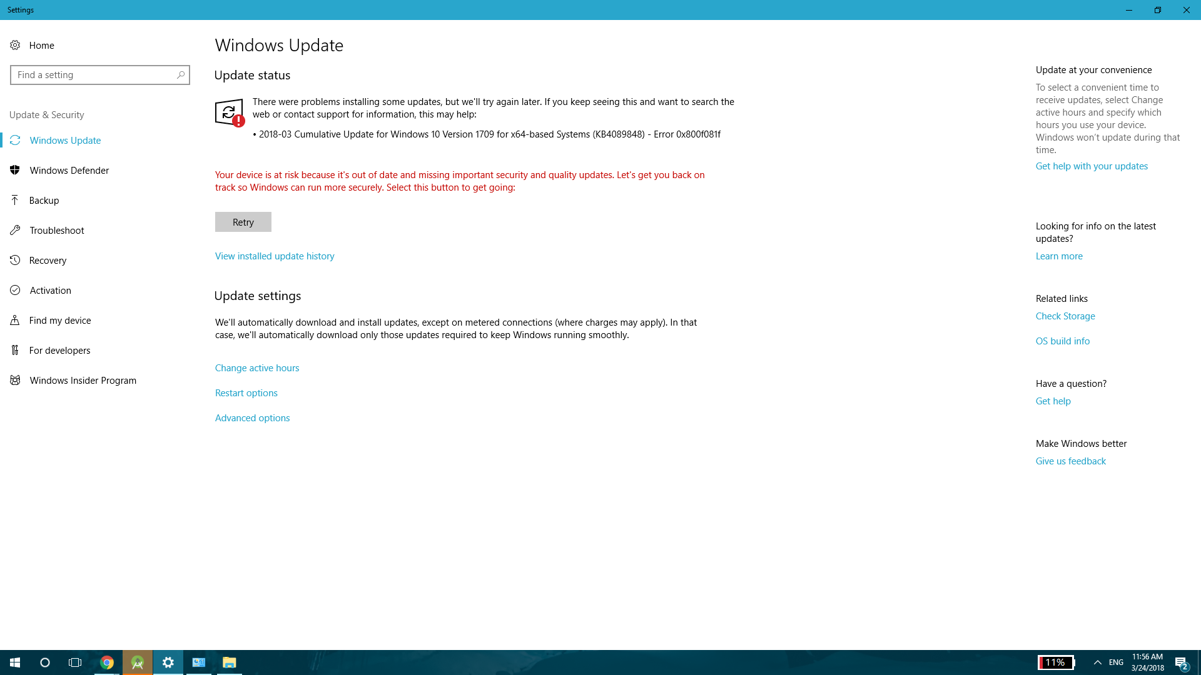Open For developers settings tab
The image size is (1201, 675).
59,349
